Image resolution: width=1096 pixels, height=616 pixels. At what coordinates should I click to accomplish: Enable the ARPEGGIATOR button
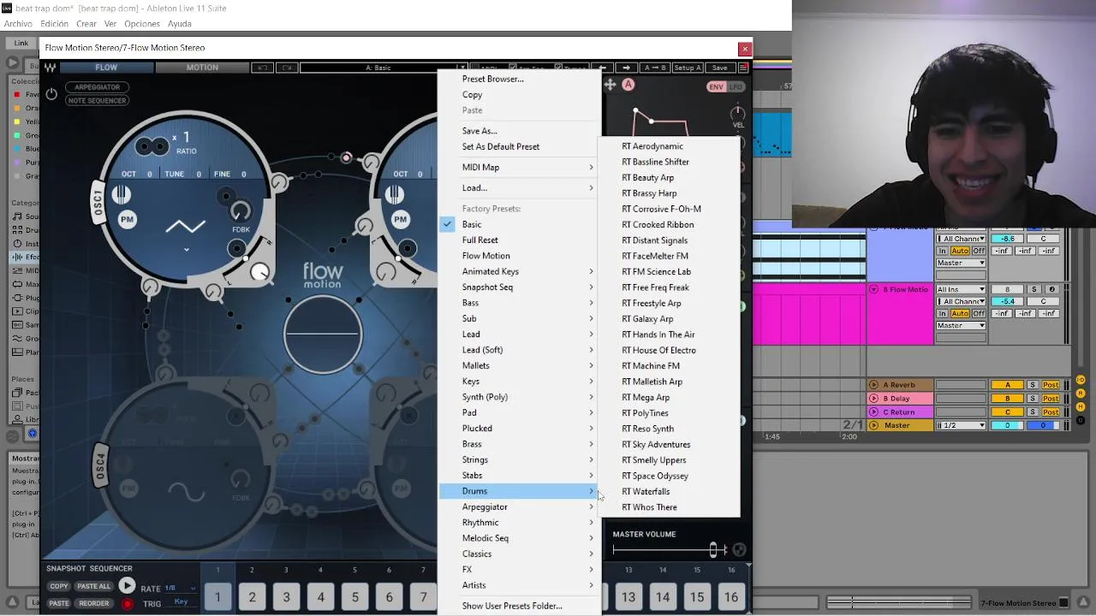(97, 87)
